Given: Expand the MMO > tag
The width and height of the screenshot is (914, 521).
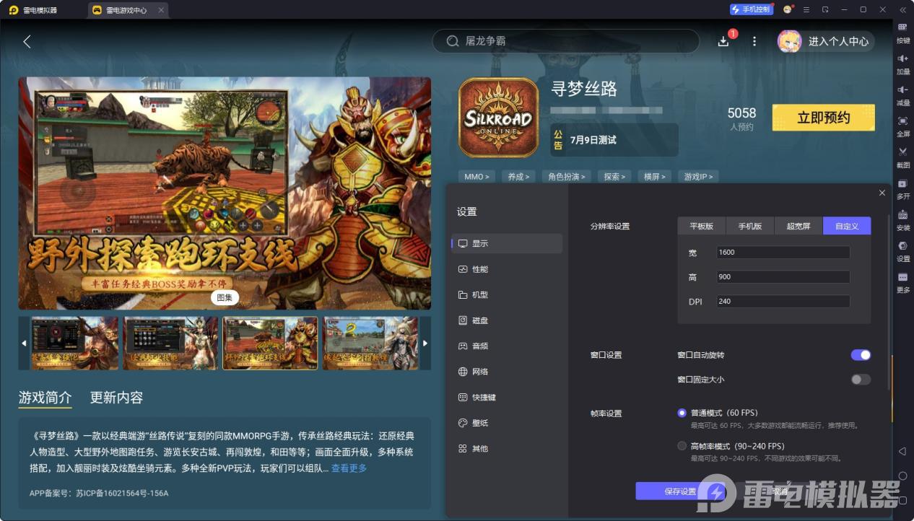Looking at the screenshot, I should (x=476, y=177).
